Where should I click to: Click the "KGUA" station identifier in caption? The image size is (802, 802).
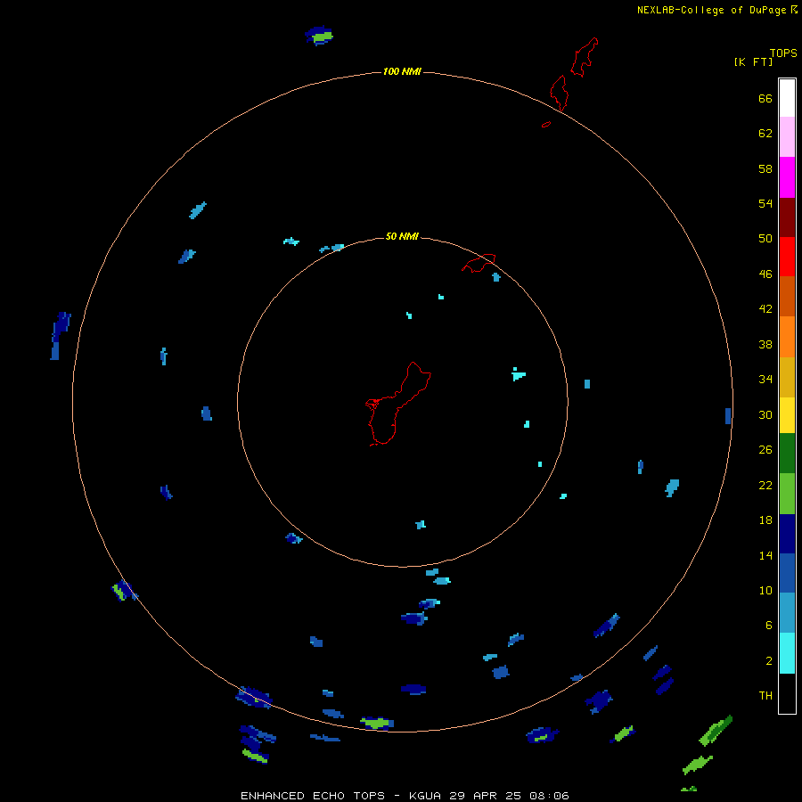tap(425, 796)
